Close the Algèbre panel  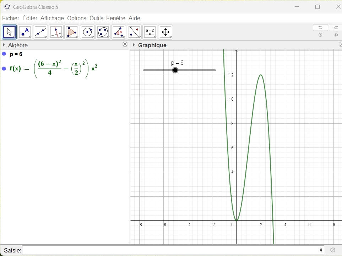point(125,44)
